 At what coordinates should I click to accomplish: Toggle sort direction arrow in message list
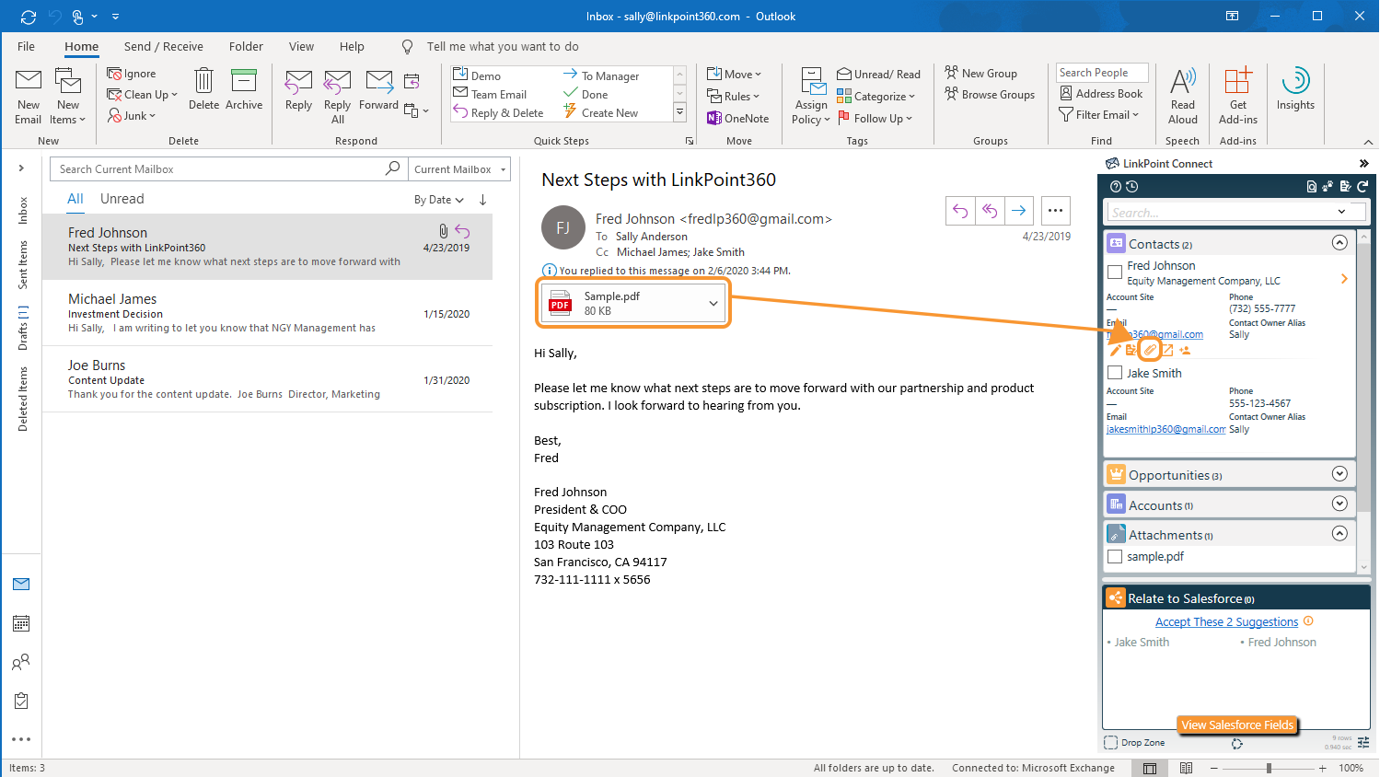(482, 200)
